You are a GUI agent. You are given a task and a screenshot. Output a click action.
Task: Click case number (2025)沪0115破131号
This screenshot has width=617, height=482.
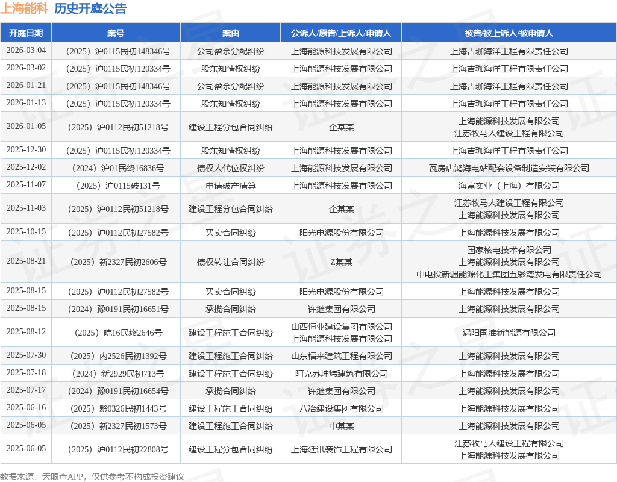117,186
